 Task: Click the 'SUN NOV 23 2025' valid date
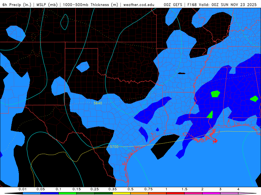pos(239,5)
